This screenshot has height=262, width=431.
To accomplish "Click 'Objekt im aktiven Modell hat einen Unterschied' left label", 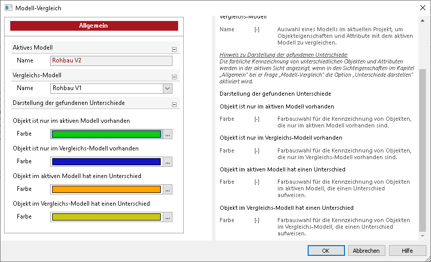I will coord(77,176).
